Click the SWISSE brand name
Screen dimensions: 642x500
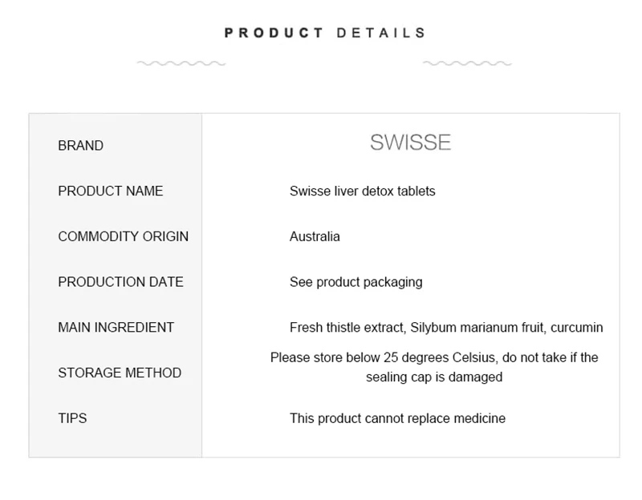(410, 143)
